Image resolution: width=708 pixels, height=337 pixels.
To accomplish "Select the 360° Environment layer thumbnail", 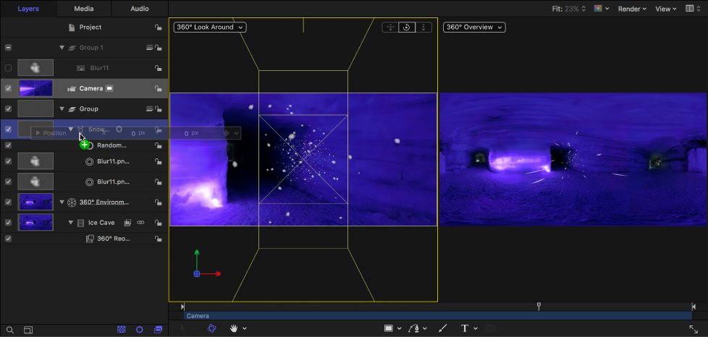I will 35,202.
